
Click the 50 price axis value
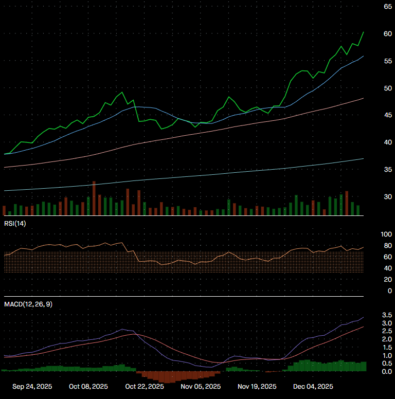(388, 88)
